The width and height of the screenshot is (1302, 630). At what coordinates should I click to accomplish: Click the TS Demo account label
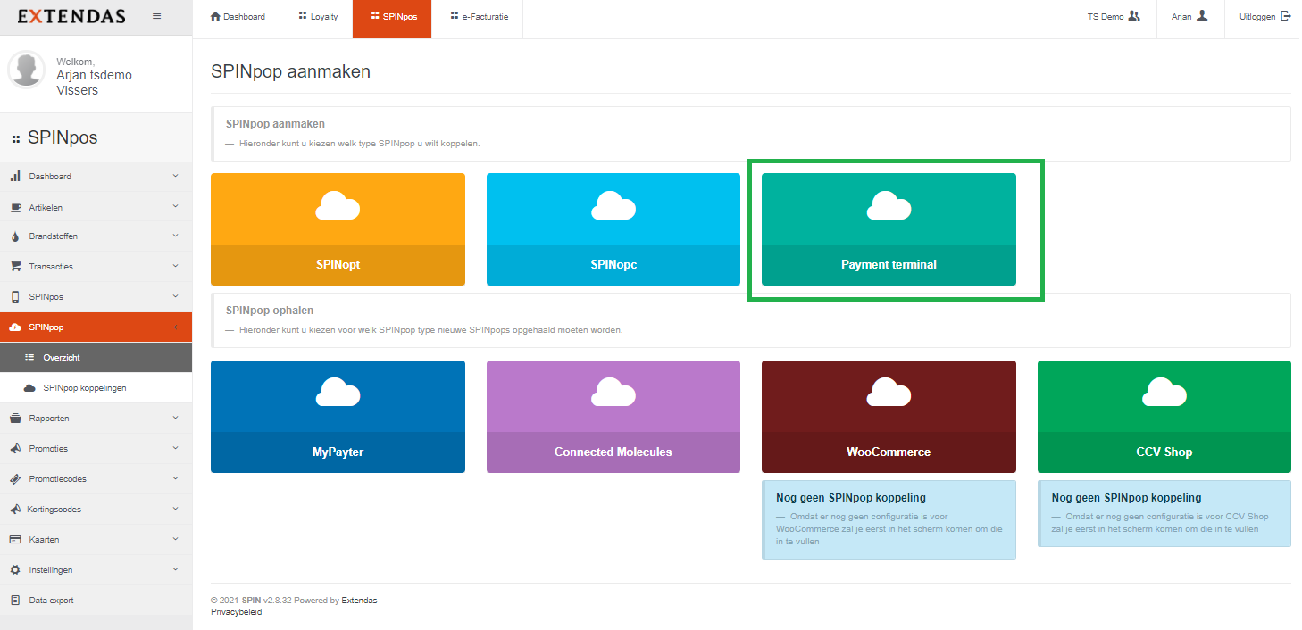click(x=1106, y=16)
